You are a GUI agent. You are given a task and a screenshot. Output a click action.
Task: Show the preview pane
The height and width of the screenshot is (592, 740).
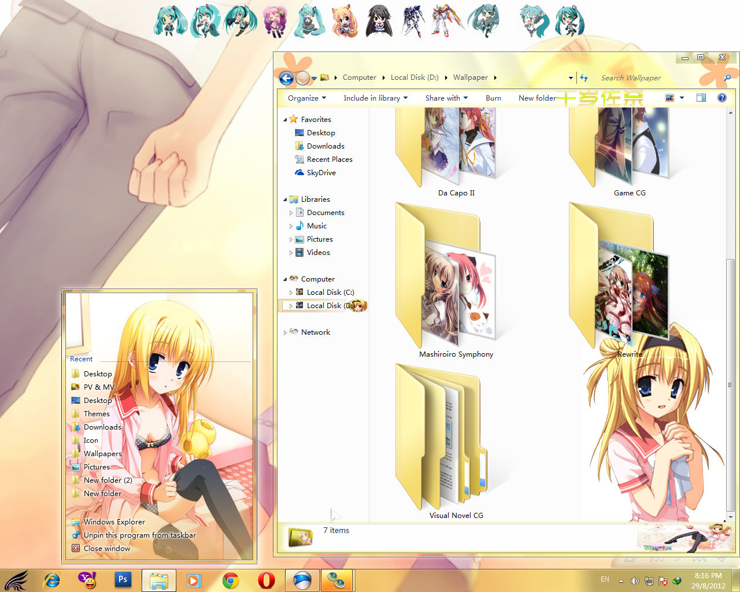(701, 98)
